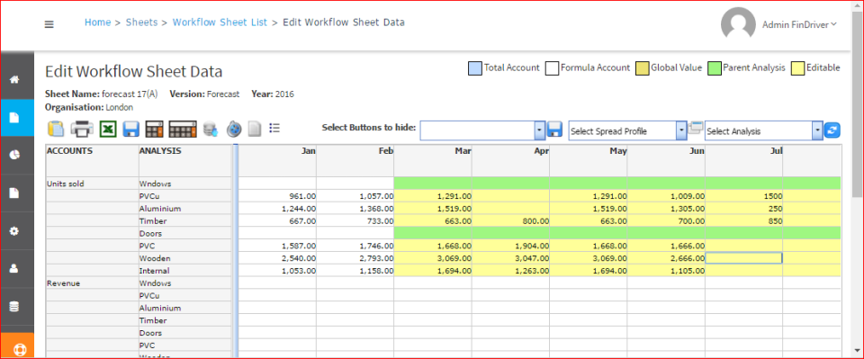Open the settings gear sidebar icon
Image resolution: width=864 pixels, height=359 pixels.
(15, 230)
